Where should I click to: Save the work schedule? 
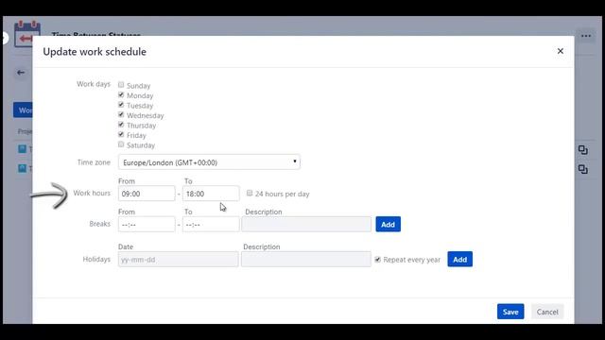[510, 312]
